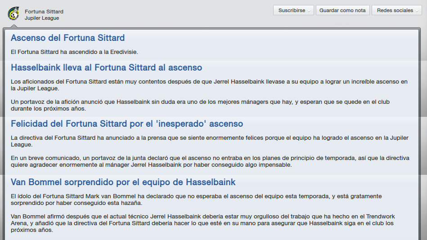Screen dimensions: 427x240
Task: Click the Jupiler League label under club name
Action: click(42, 18)
